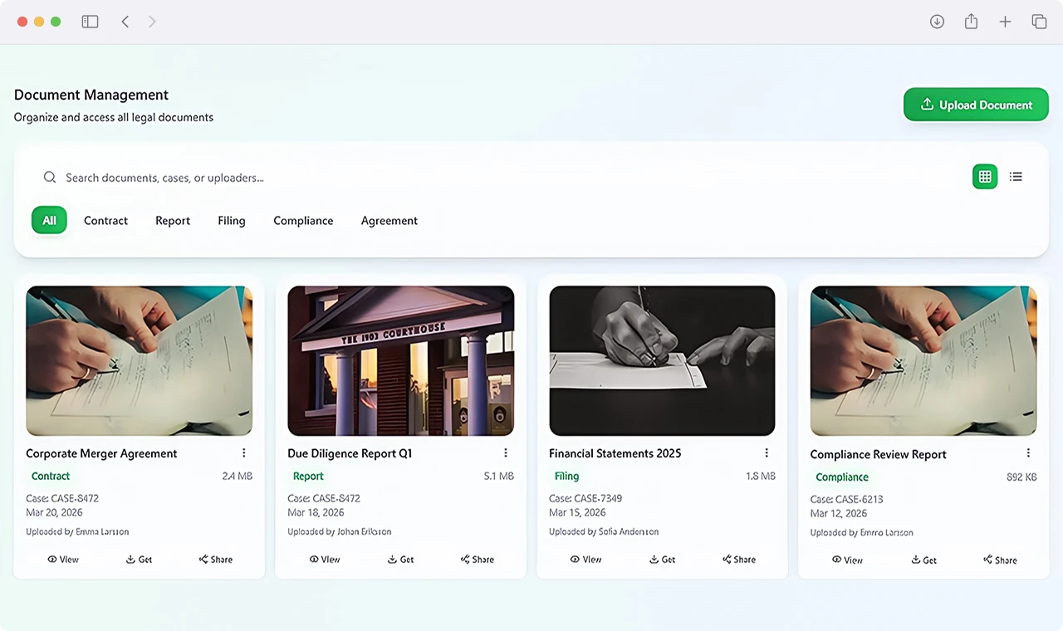This screenshot has width=1063, height=631.
Task: View the Compliance Review Report
Action: [x=847, y=560]
